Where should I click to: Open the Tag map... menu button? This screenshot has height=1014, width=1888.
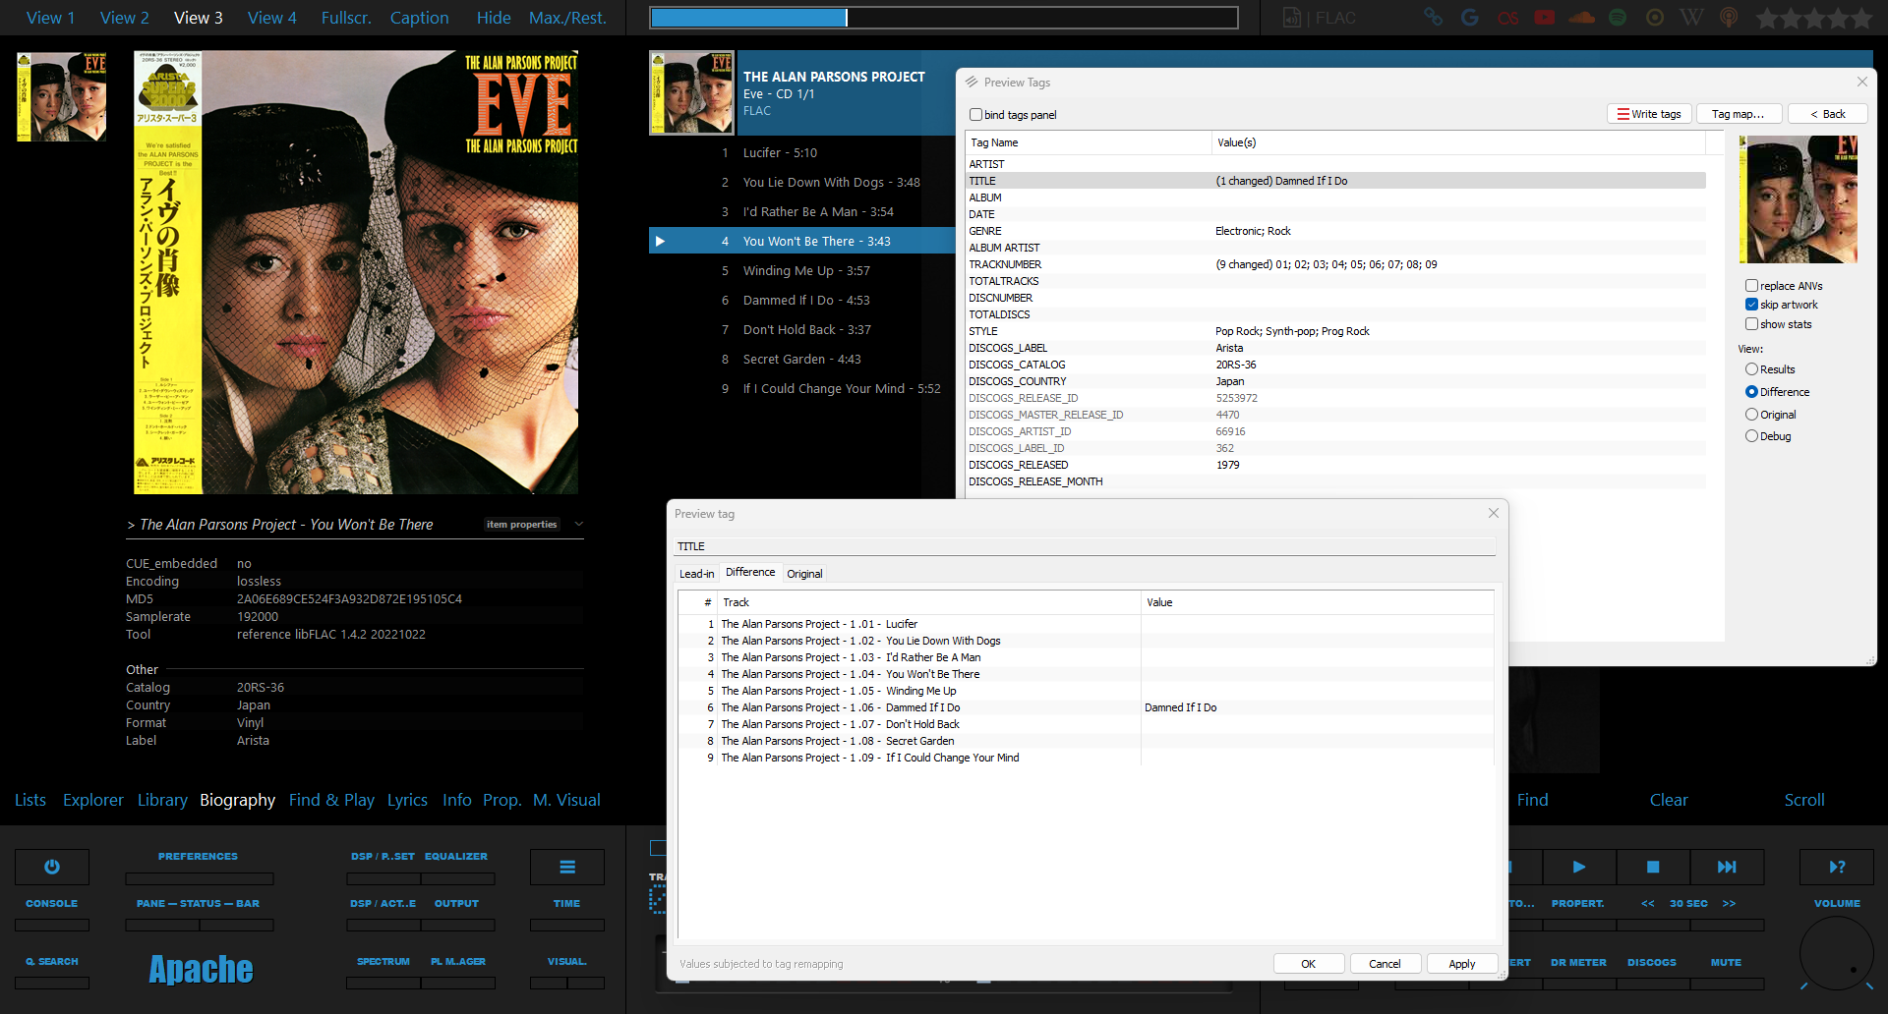1739,114
